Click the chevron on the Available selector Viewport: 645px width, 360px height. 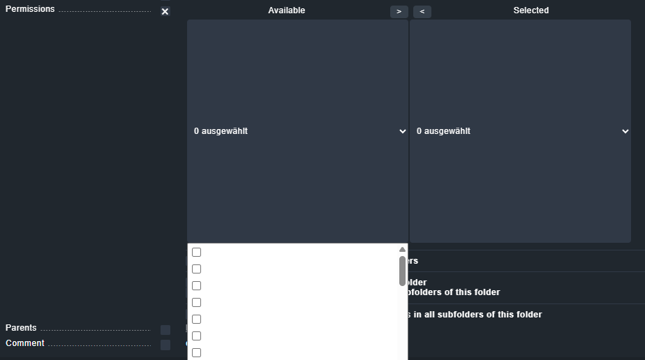coord(402,131)
